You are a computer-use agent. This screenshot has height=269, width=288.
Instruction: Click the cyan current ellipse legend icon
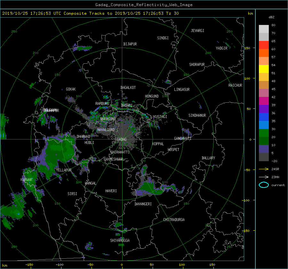[x=264, y=185]
